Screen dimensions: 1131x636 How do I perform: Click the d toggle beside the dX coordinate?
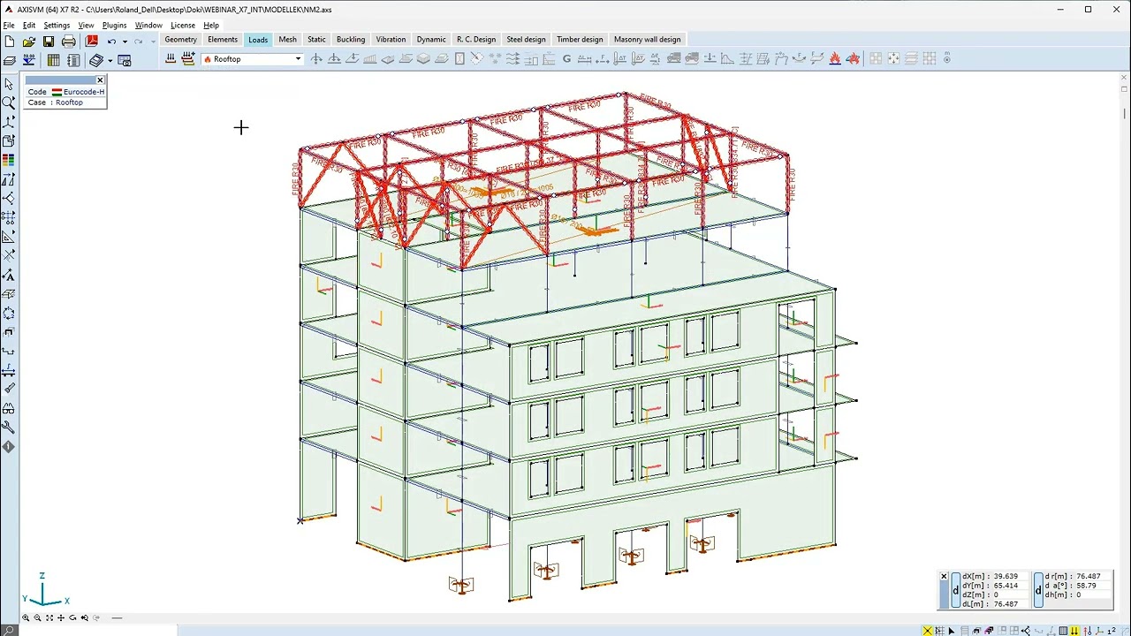pos(955,590)
